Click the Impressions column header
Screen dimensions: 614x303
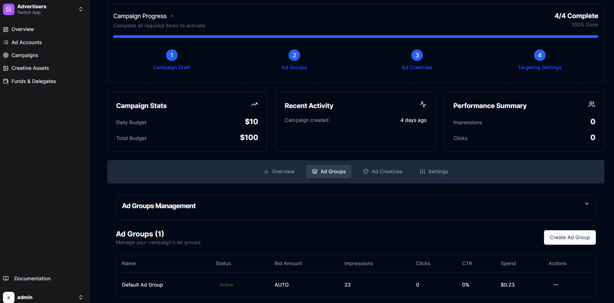(x=358, y=263)
